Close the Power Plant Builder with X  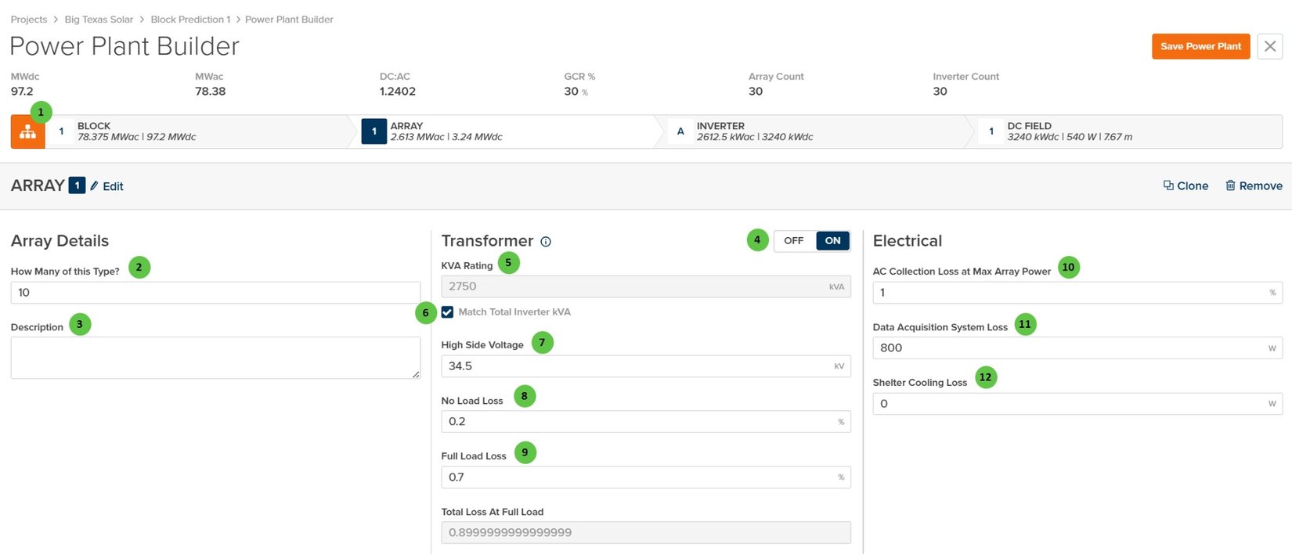point(1270,46)
